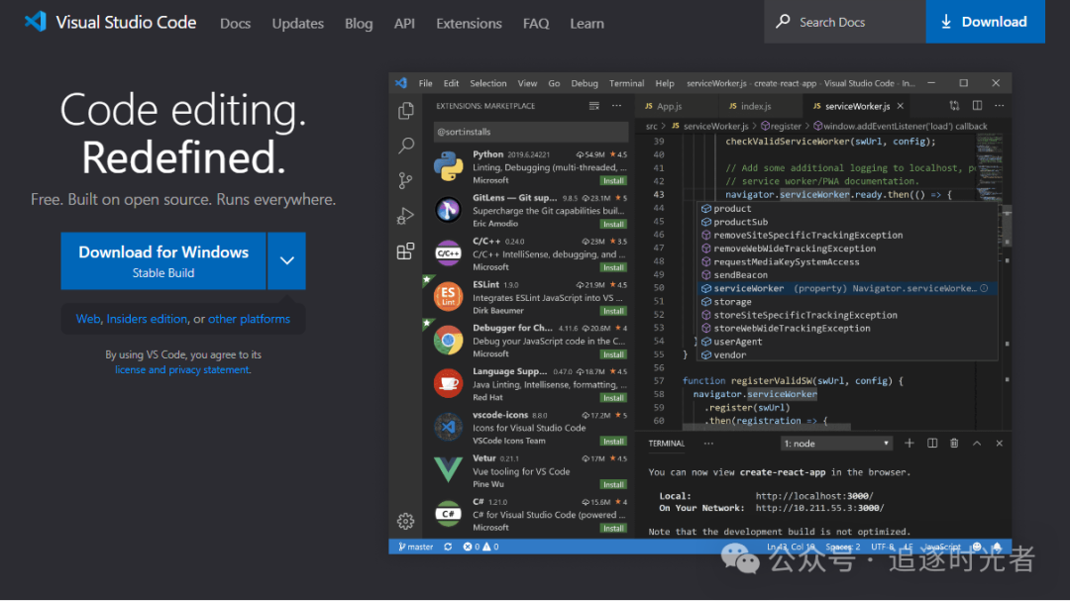
Task: Switch to the App.js tab
Action: point(676,106)
